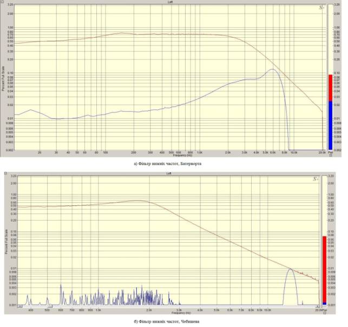Viewport: 348px width, 327px height.
Task: Click the '20.0k' frequency tick on the Butterworth graph
Action: coord(322,152)
